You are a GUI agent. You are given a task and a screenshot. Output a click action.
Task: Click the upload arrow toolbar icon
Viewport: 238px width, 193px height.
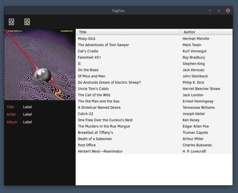tap(11, 22)
